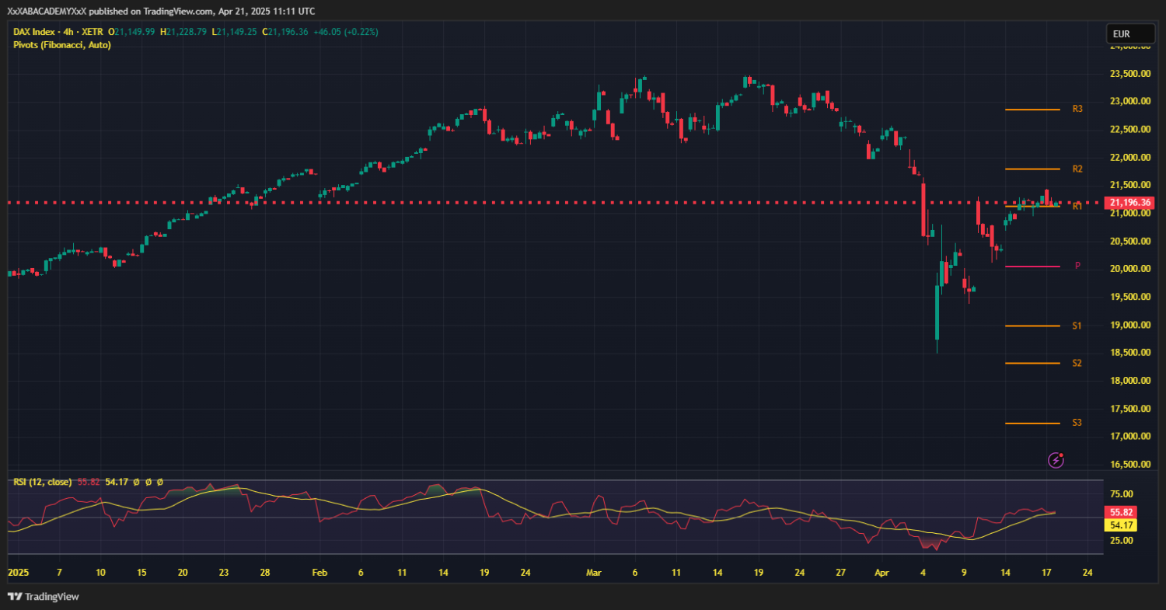Click the red 21,196.36 current price label
The width and height of the screenshot is (1166, 610).
pos(1130,202)
